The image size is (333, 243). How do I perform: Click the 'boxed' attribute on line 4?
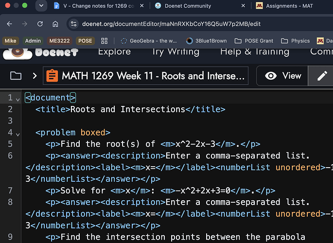93,133
